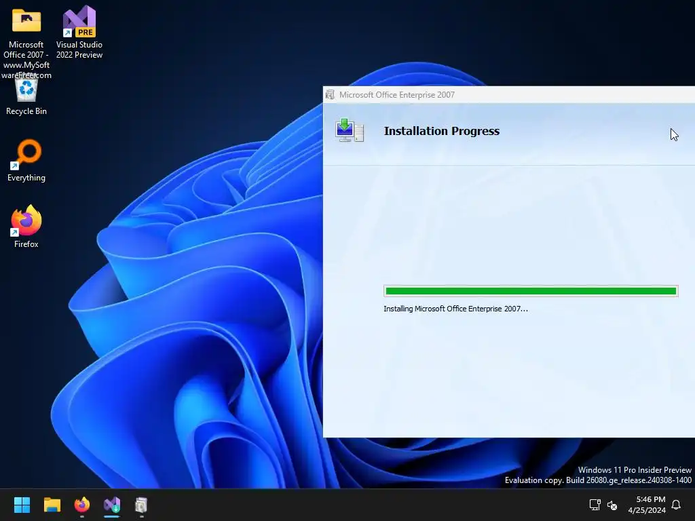The image size is (695, 521).
Task: Show the calendar via the 5:46 PM clock
Action: (647, 505)
